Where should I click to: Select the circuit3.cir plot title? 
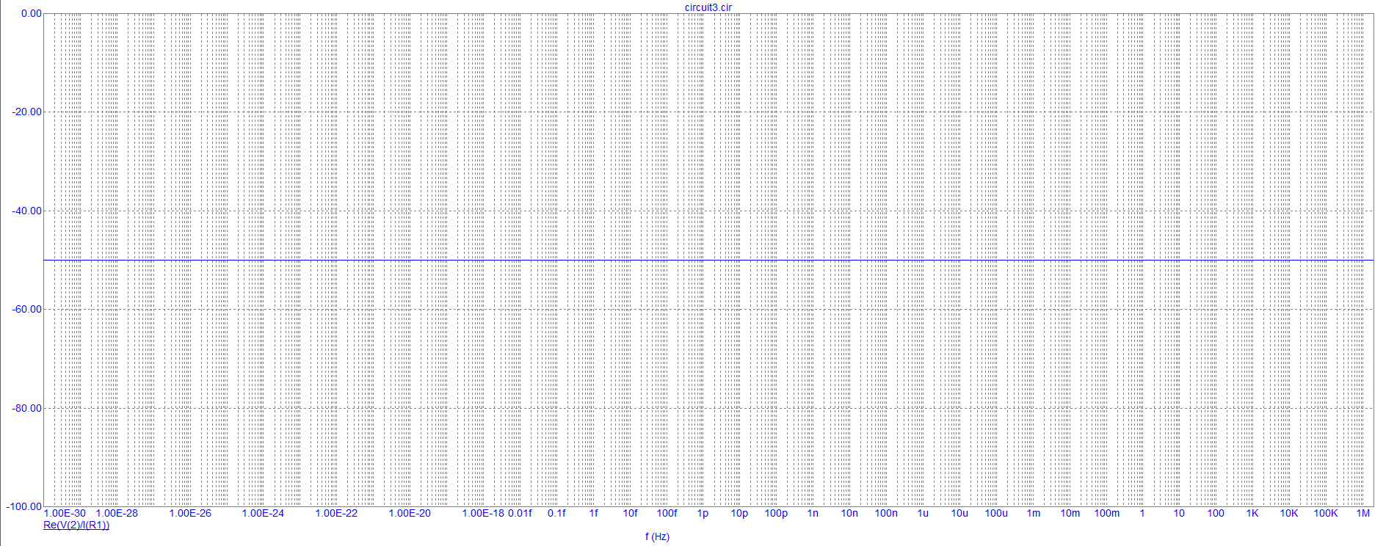(x=708, y=7)
